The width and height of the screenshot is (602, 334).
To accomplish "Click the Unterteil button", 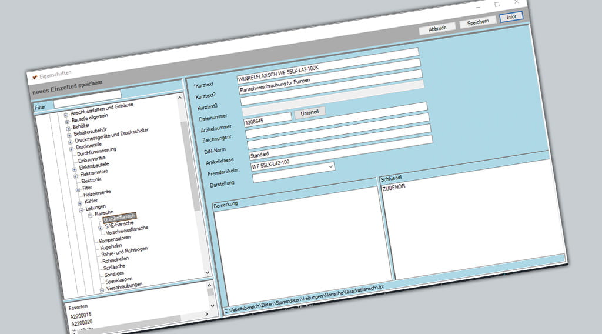I will tap(310, 112).
